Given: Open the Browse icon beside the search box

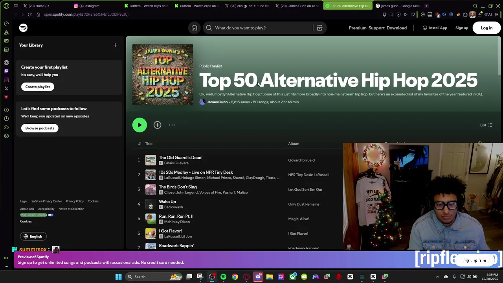Looking at the screenshot, I should [x=319, y=28].
